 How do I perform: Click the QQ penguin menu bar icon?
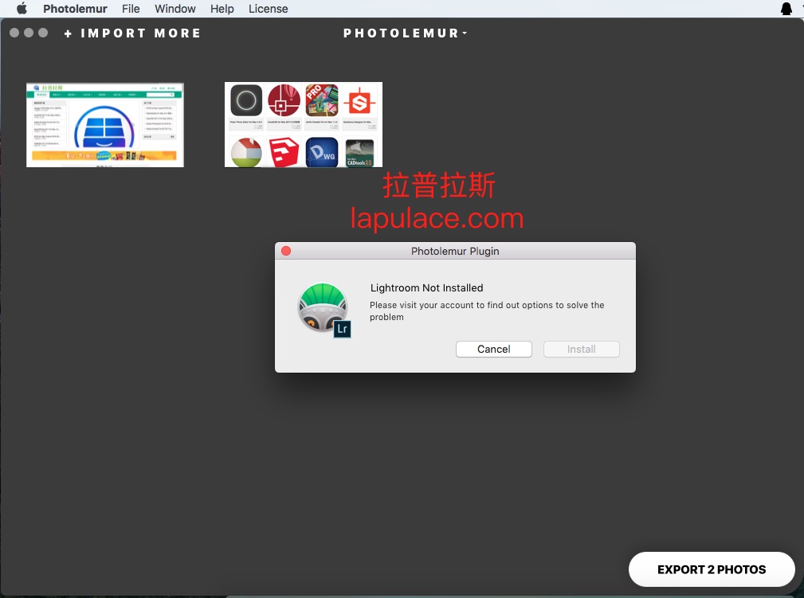point(786,9)
